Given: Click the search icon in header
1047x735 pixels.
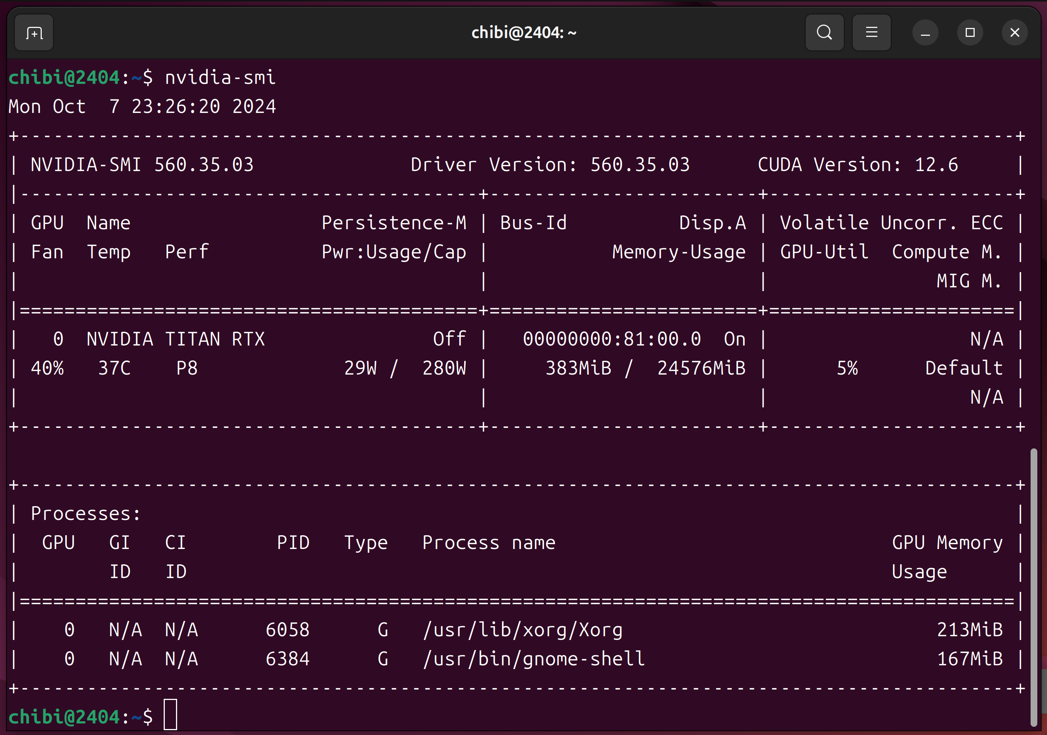Looking at the screenshot, I should pos(824,33).
